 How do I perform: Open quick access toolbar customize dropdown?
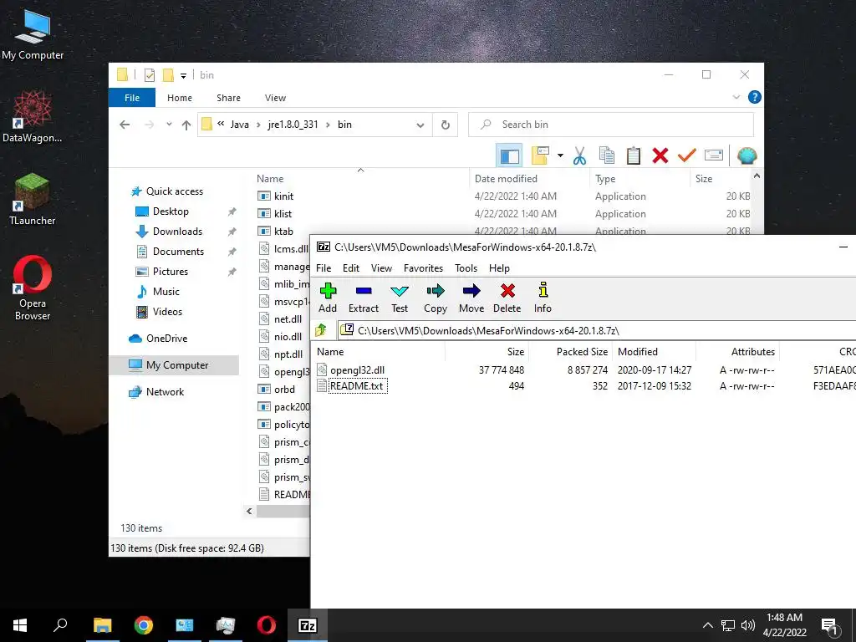[183, 76]
